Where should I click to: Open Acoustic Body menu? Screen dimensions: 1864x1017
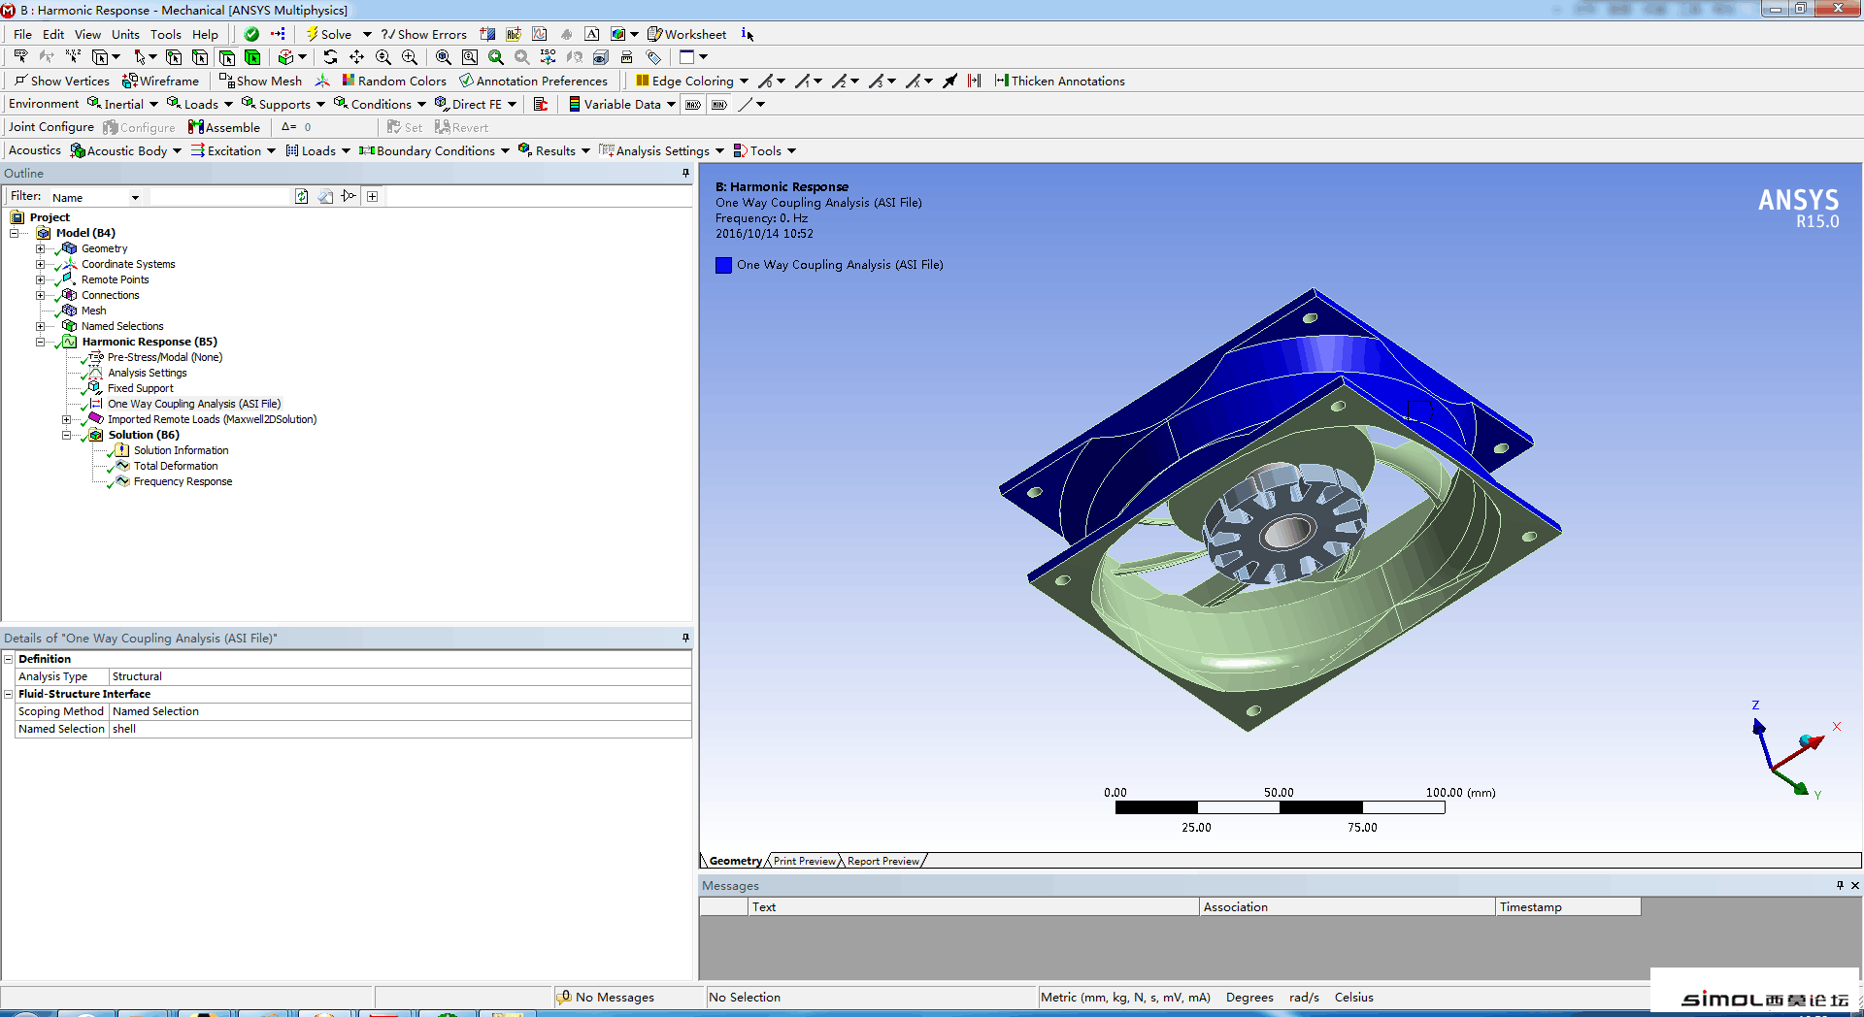click(x=126, y=150)
